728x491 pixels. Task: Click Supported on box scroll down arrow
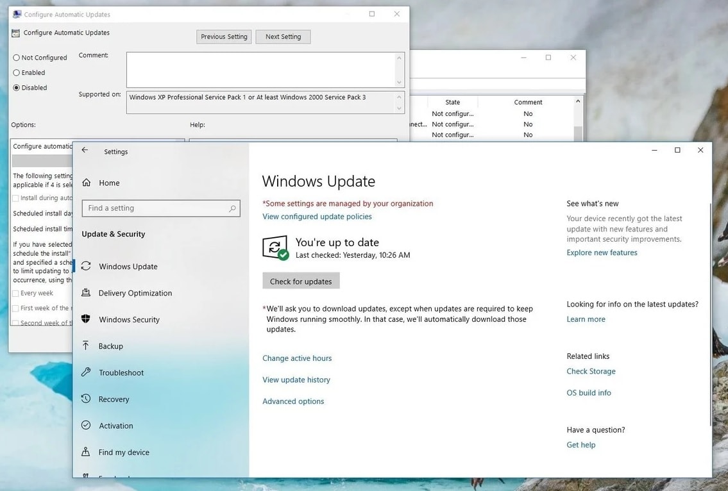[x=400, y=108]
